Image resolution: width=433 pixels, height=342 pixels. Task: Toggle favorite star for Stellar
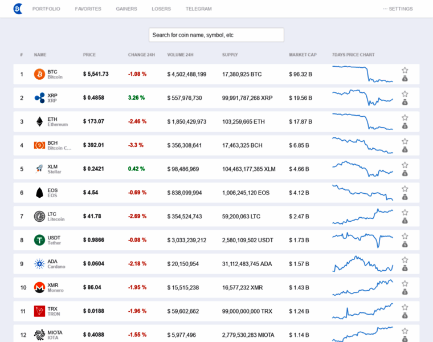405,165
